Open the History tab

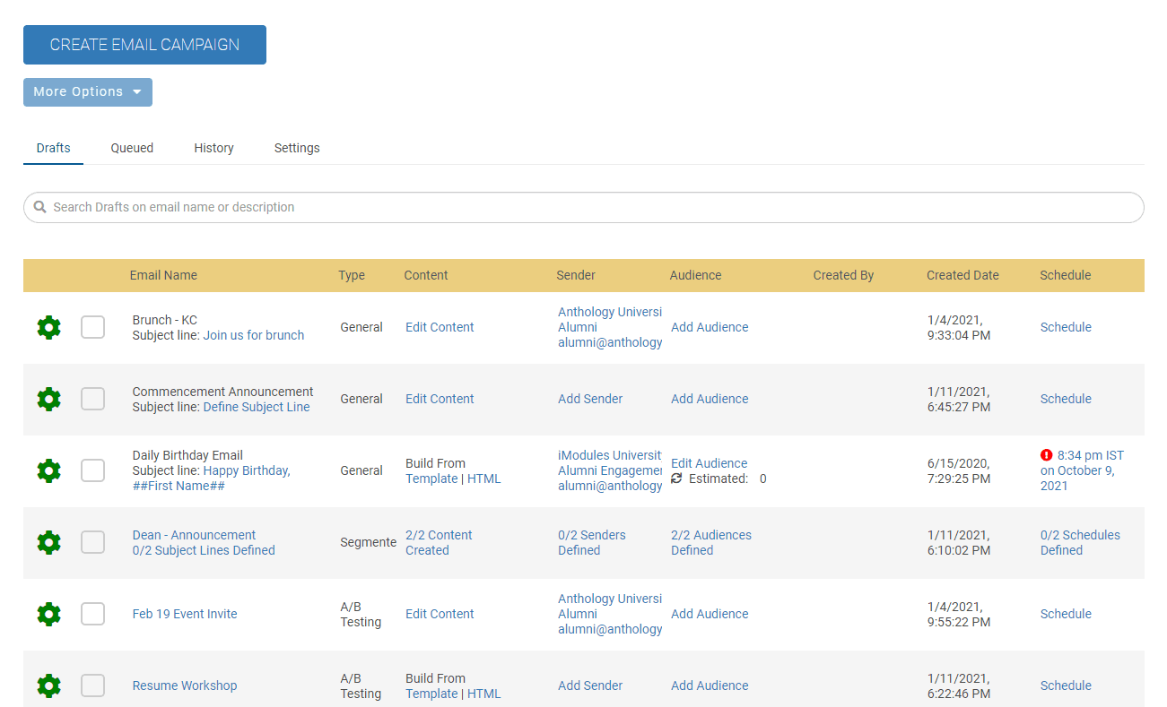(213, 148)
